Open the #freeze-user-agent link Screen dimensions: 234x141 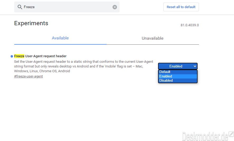click(x=28, y=76)
